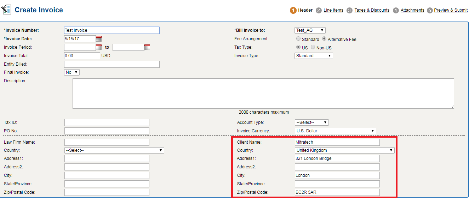Go to Attachments step
This screenshot has width=469, height=198.
[412, 10]
